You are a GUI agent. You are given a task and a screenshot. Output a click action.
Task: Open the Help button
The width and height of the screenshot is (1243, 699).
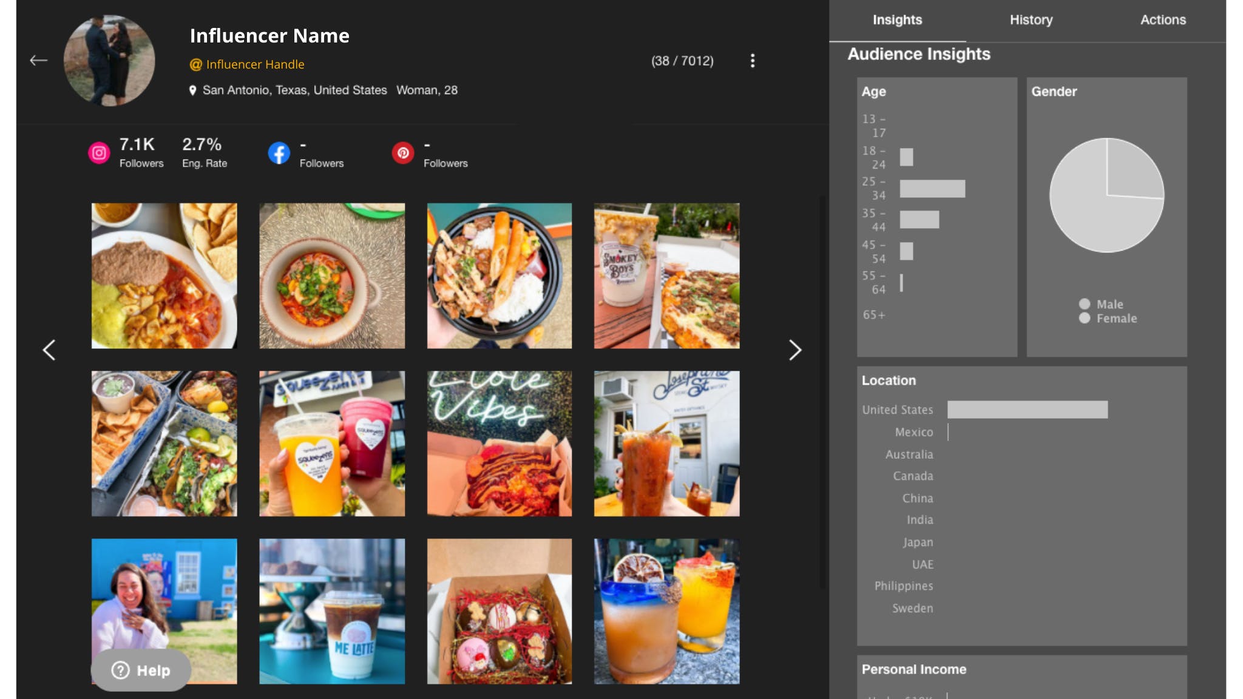tap(141, 670)
